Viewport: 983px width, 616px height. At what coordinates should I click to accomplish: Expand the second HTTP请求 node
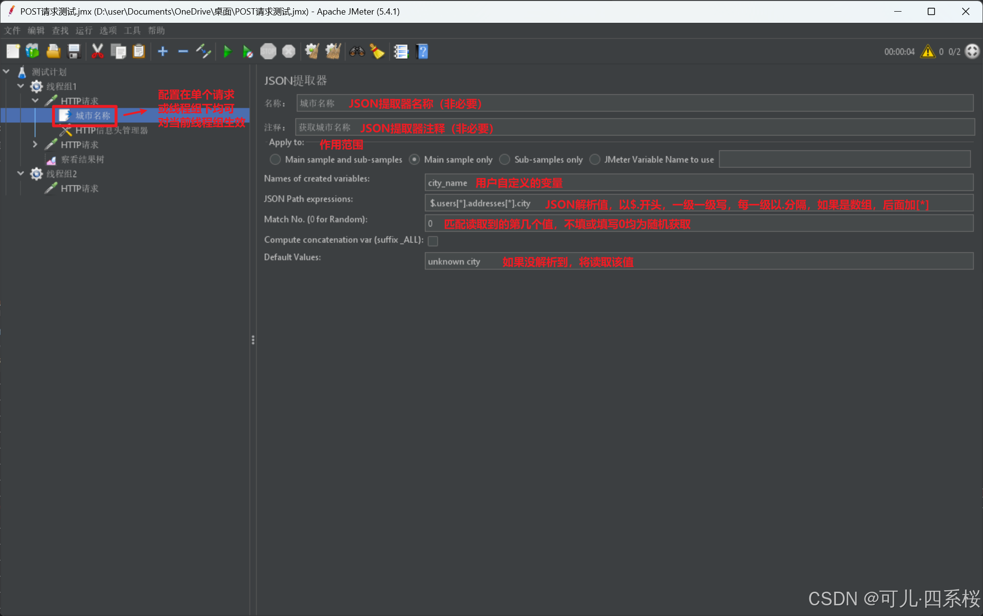[x=35, y=144]
